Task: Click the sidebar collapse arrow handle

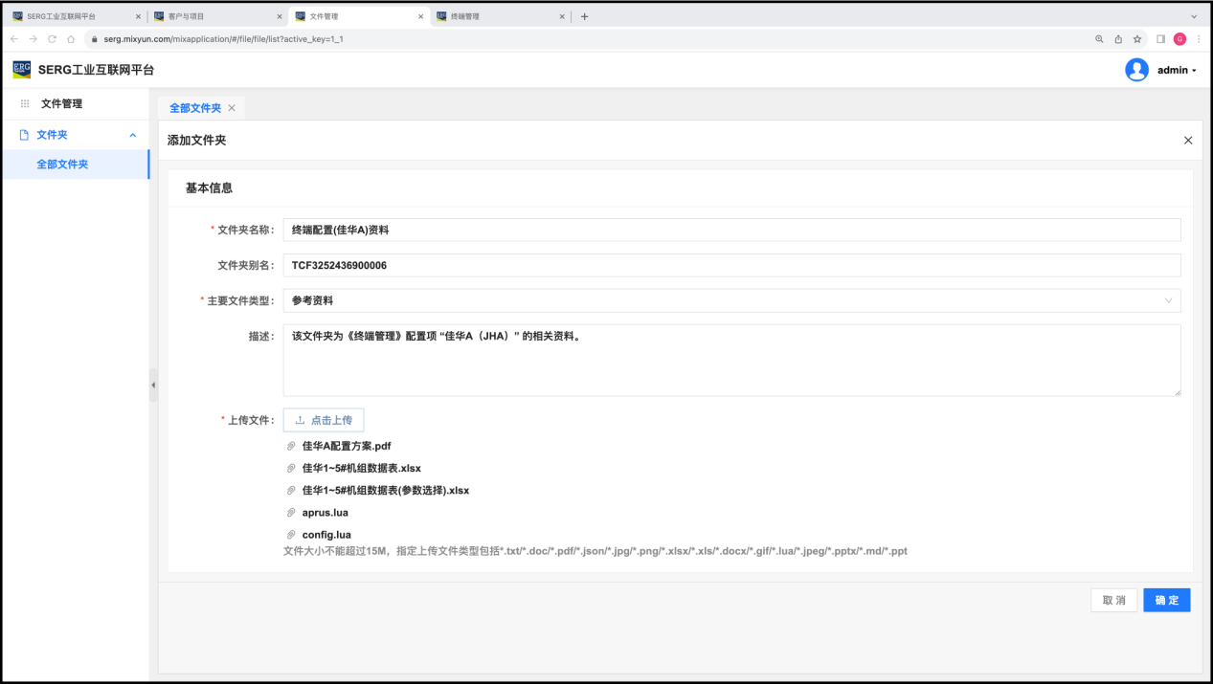Action: [153, 385]
